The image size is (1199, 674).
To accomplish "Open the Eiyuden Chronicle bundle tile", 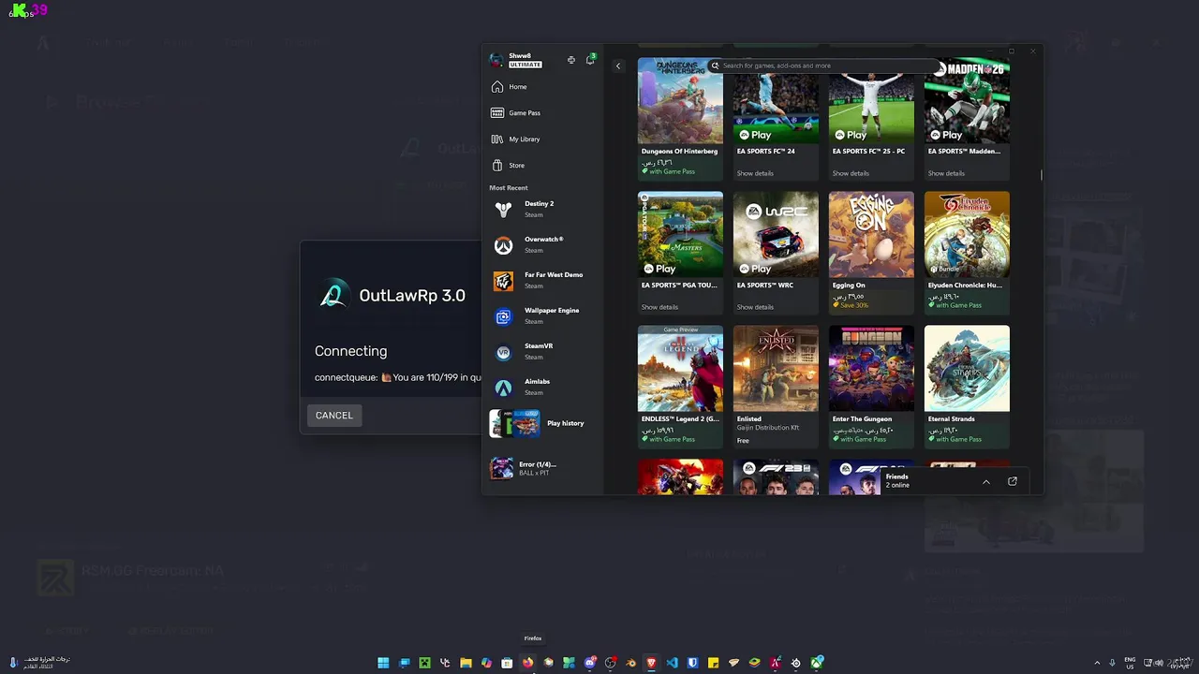I will coord(967,253).
